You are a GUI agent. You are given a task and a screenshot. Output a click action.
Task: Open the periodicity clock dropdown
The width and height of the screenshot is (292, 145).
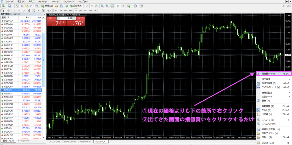pyautogui.click(x=136, y=6)
